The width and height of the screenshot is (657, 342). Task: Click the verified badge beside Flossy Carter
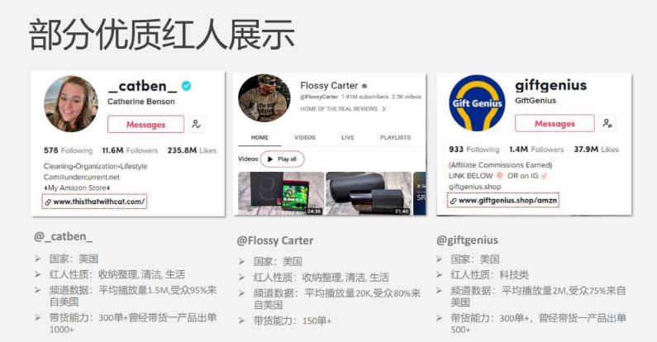click(x=364, y=85)
